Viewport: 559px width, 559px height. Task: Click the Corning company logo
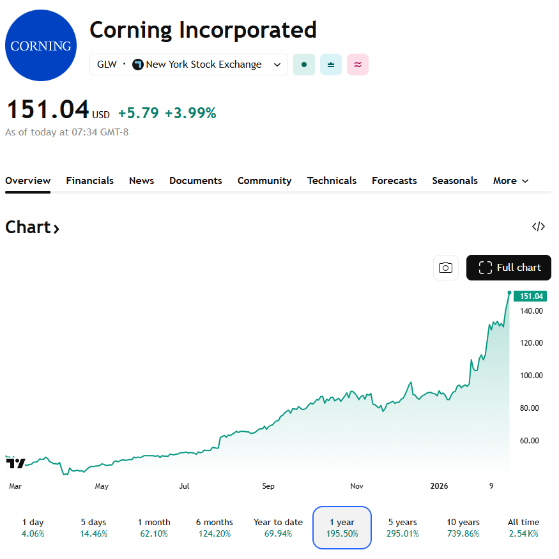coord(41,45)
